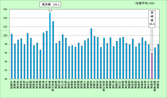
Task: Click the 106 y-axis label
Action: (x=5, y=9)
